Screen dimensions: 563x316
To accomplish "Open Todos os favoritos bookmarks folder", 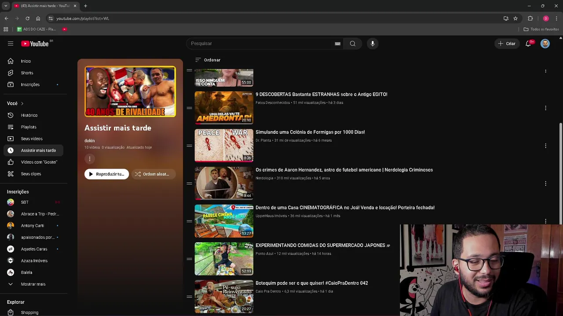I will pyautogui.click(x=541, y=29).
